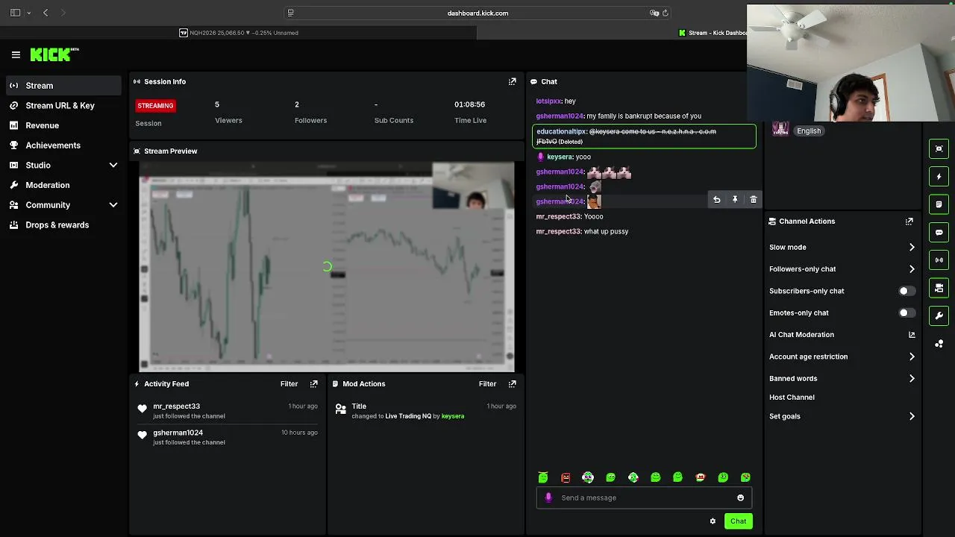
Task: Click mr_respect33 'Yoooo' chat message
Action: click(x=569, y=216)
